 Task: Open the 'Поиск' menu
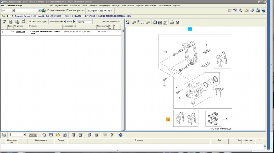tap(84, 6)
